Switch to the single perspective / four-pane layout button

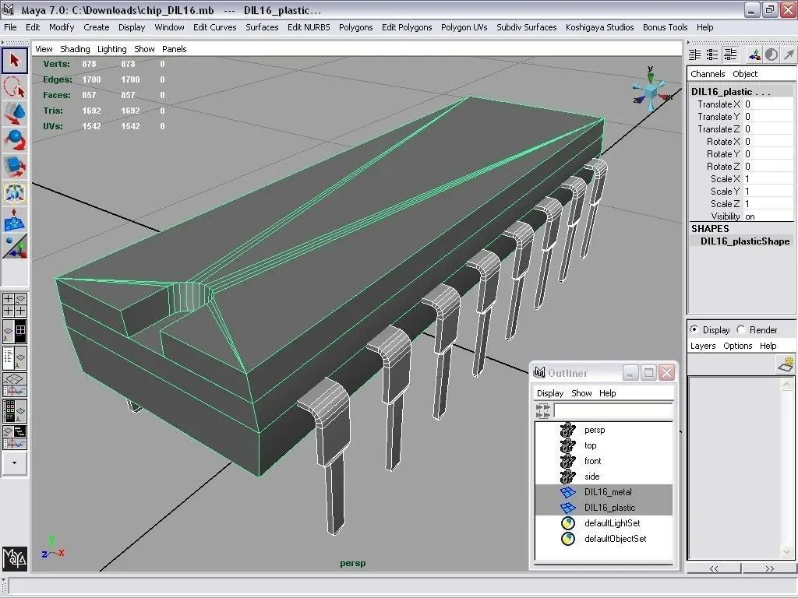pos(14,330)
